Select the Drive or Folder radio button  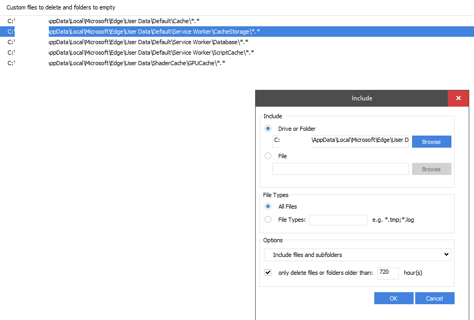pyautogui.click(x=268, y=129)
